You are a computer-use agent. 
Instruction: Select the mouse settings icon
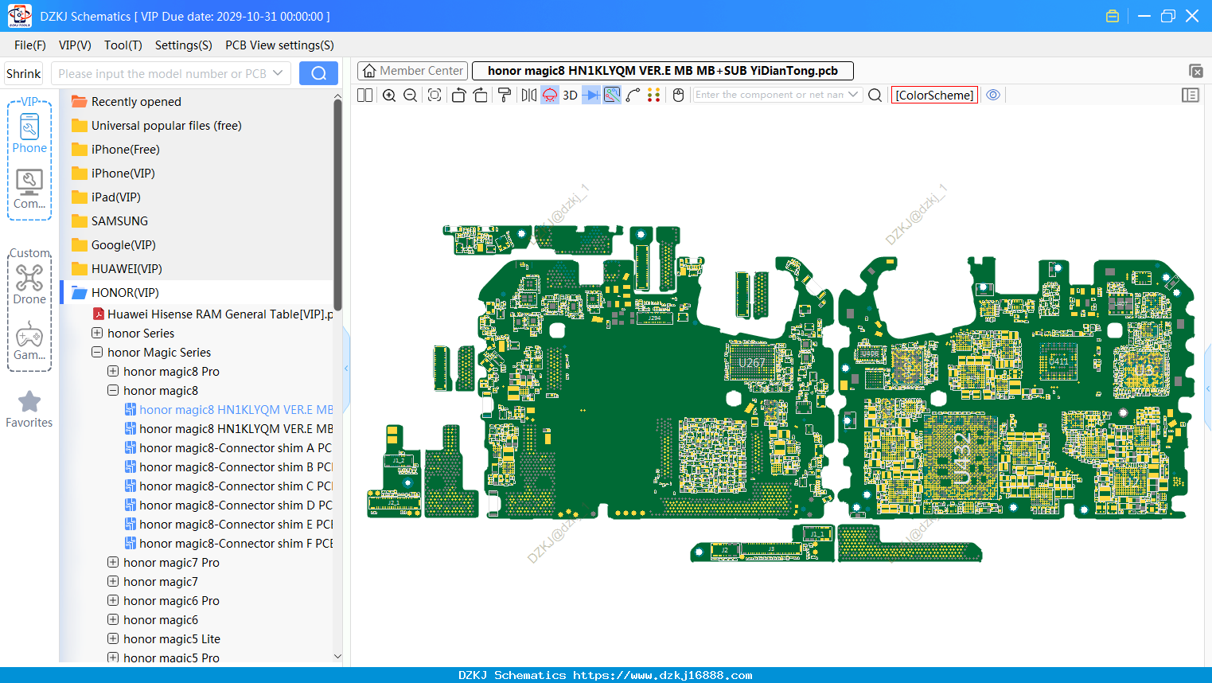coord(679,95)
